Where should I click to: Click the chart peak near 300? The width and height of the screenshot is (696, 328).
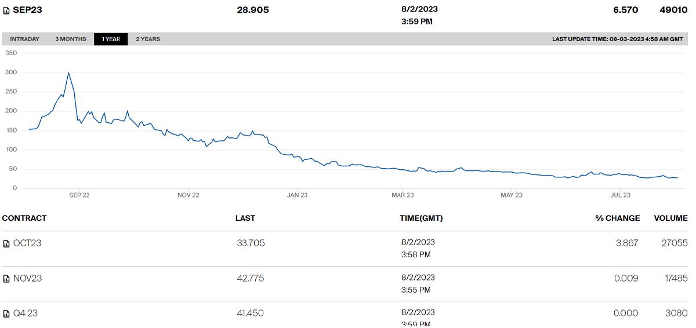coord(68,73)
